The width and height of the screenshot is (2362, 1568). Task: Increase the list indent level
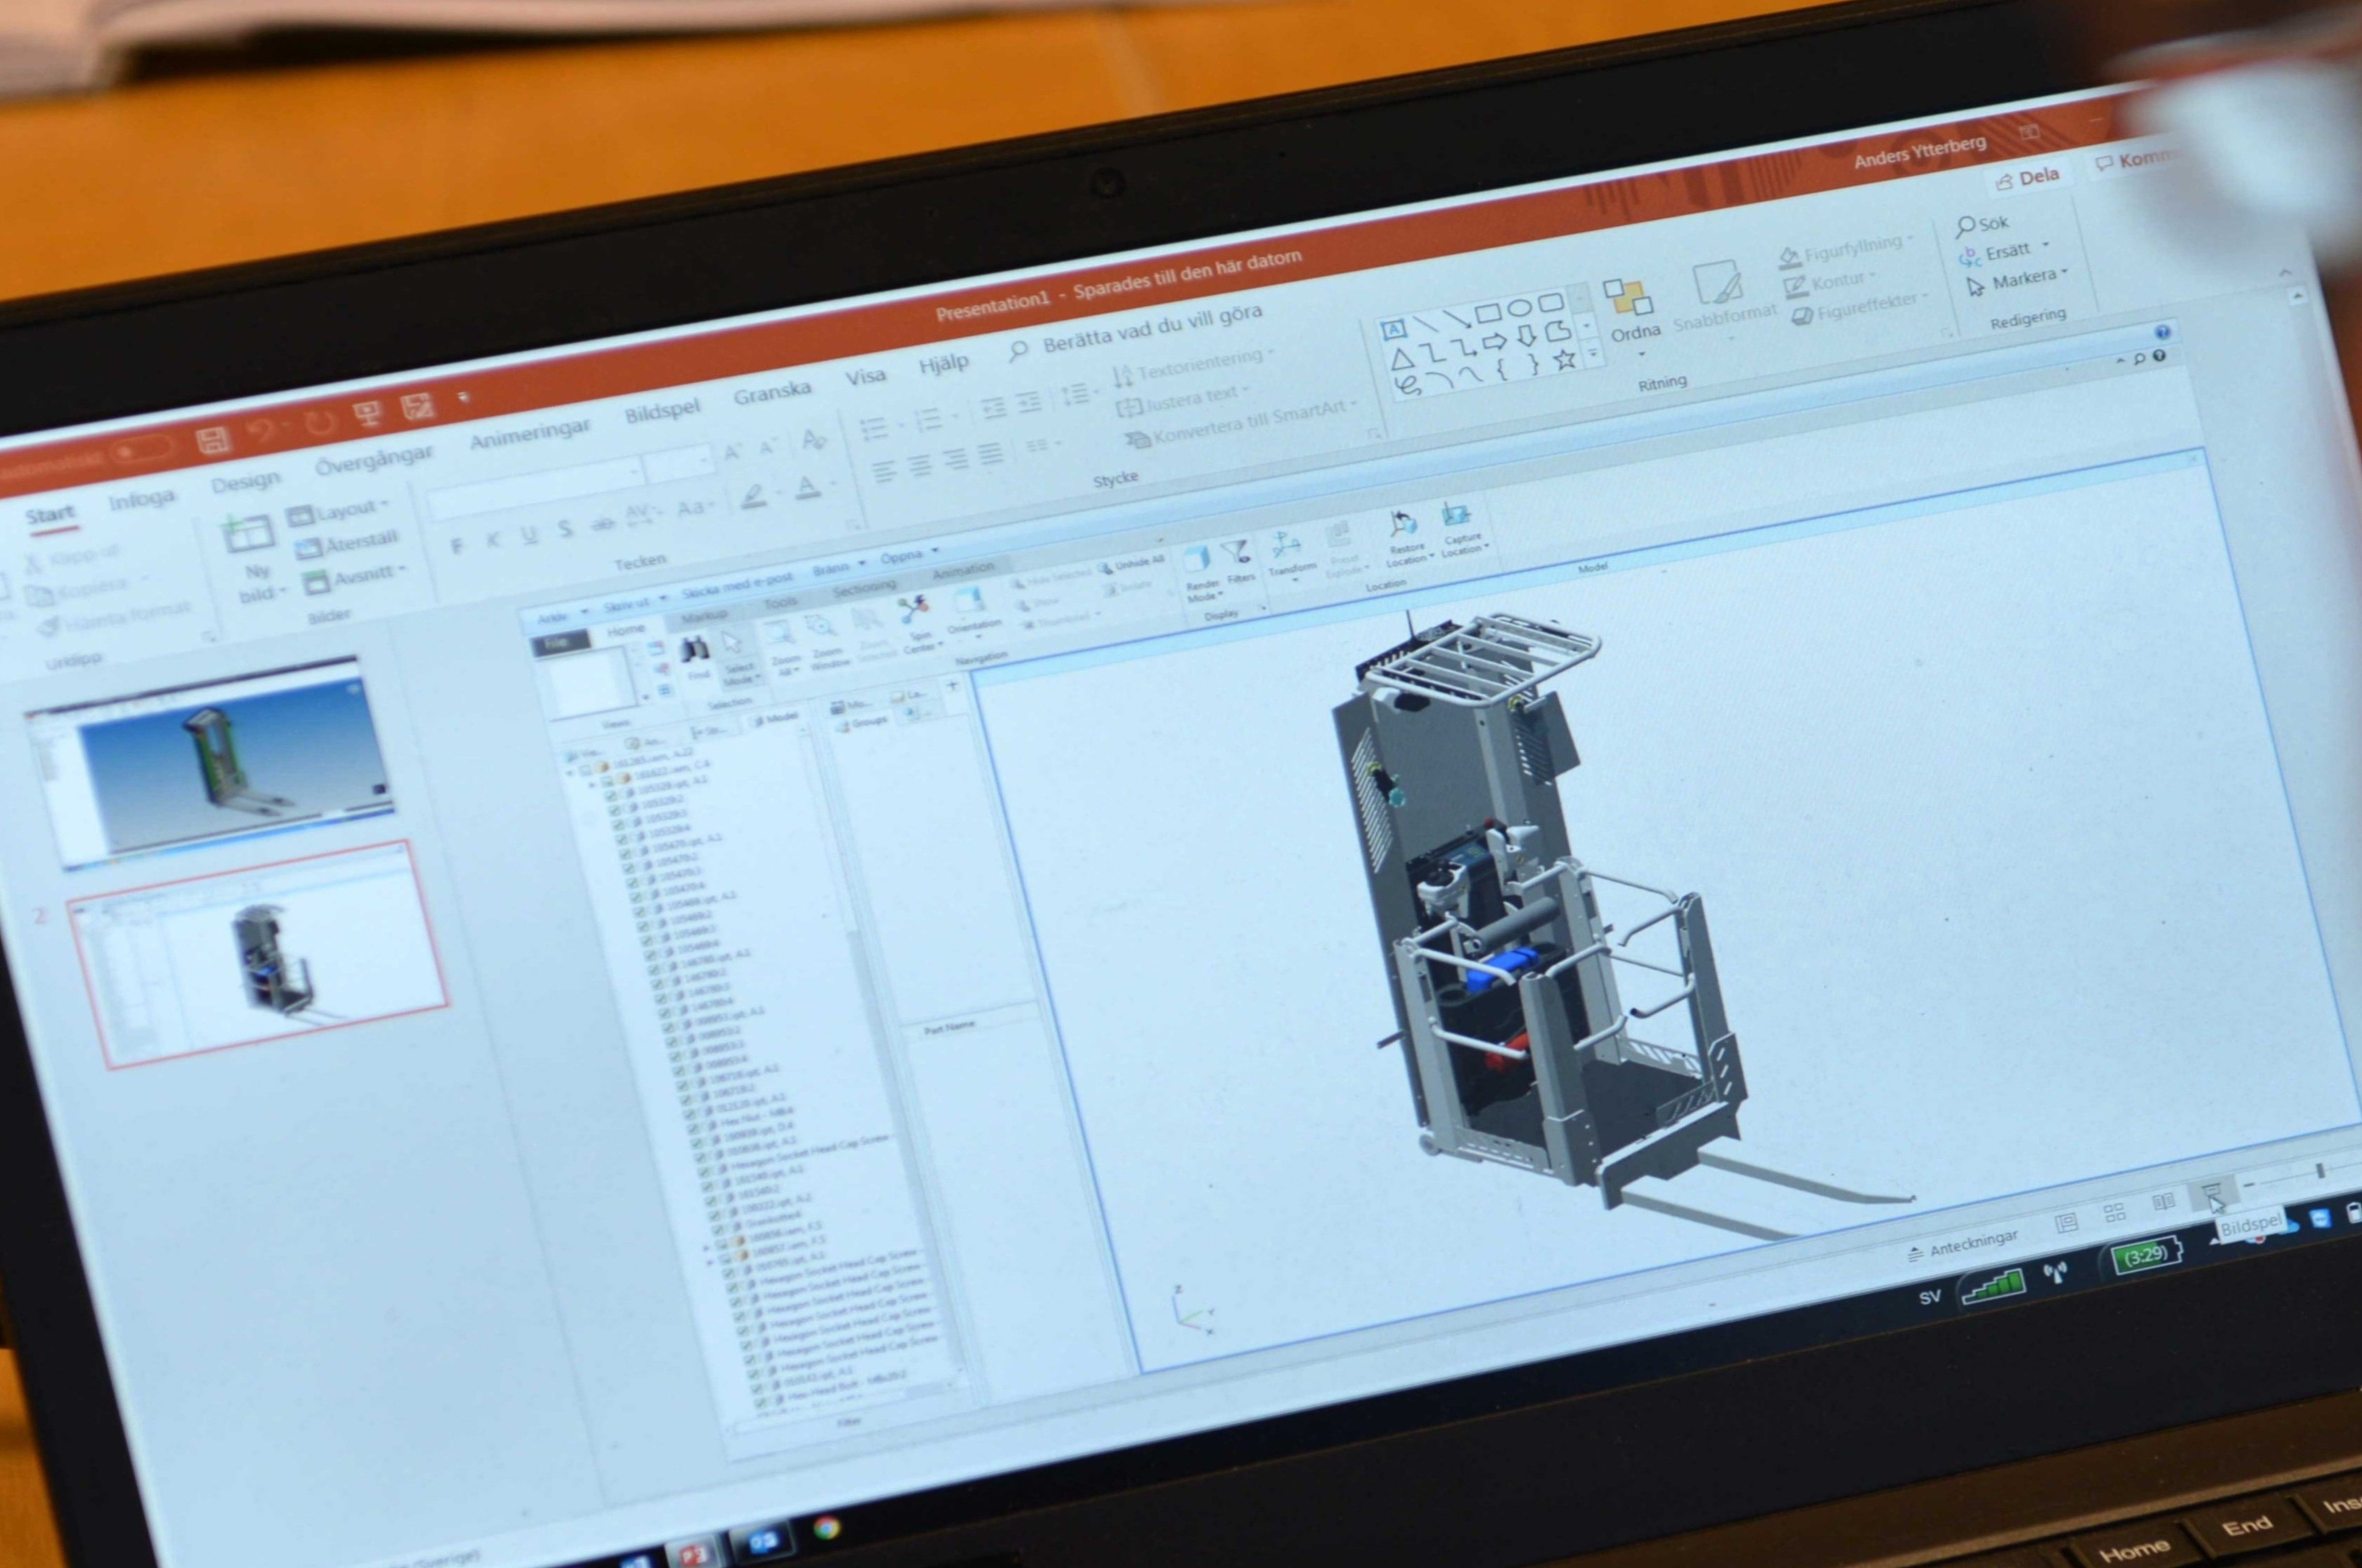click(x=1030, y=402)
